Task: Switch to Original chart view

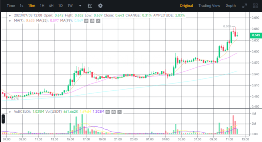Action: coord(186,6)
